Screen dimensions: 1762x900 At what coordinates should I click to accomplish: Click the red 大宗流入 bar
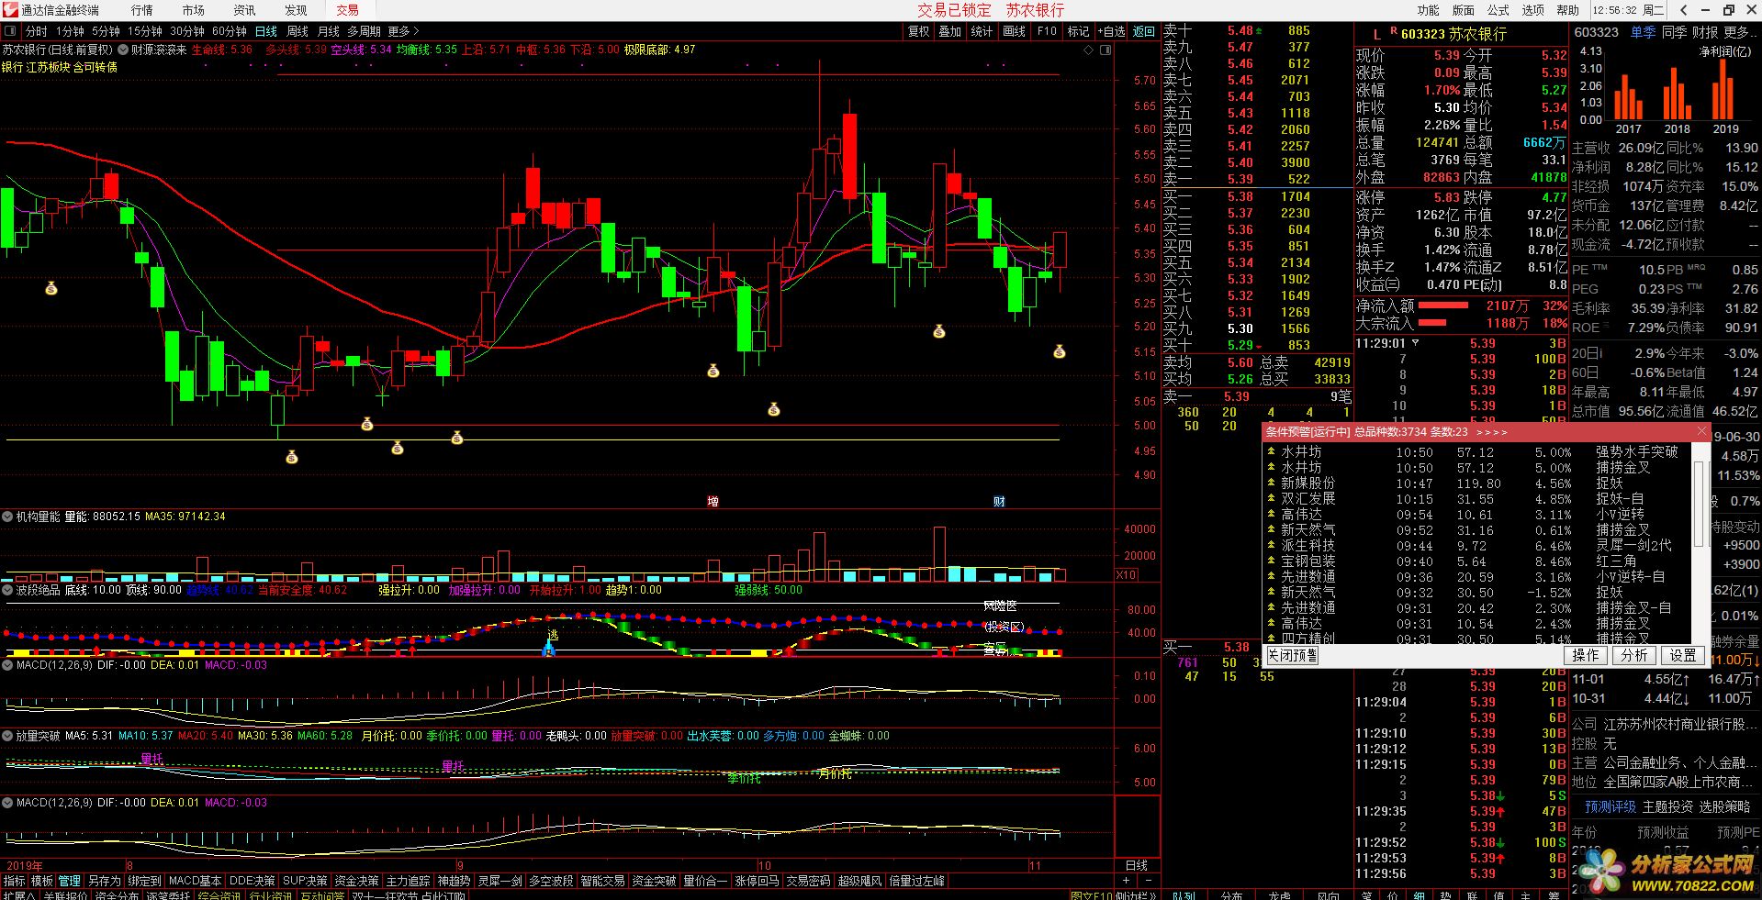pyautogui.click(x=1431, y=323)
